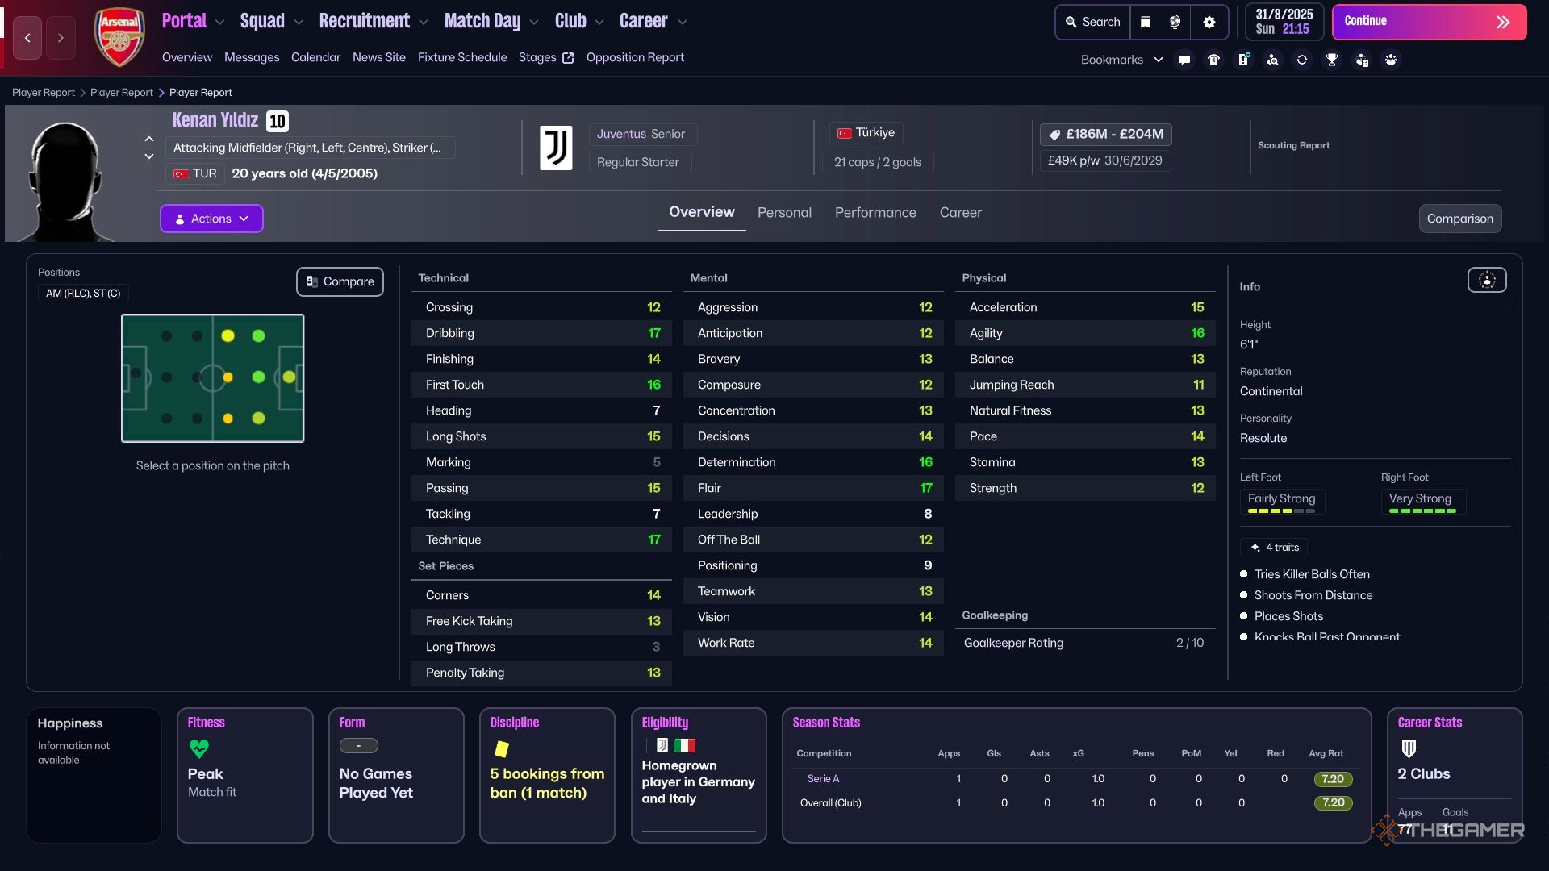Click the Search field
The width and height of the screenshot is (1549, 871).
(x=1092, y=23)
